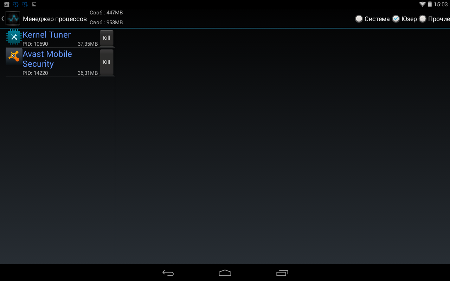
Task: Tap the Process Manager app icon
Action: 13,18
